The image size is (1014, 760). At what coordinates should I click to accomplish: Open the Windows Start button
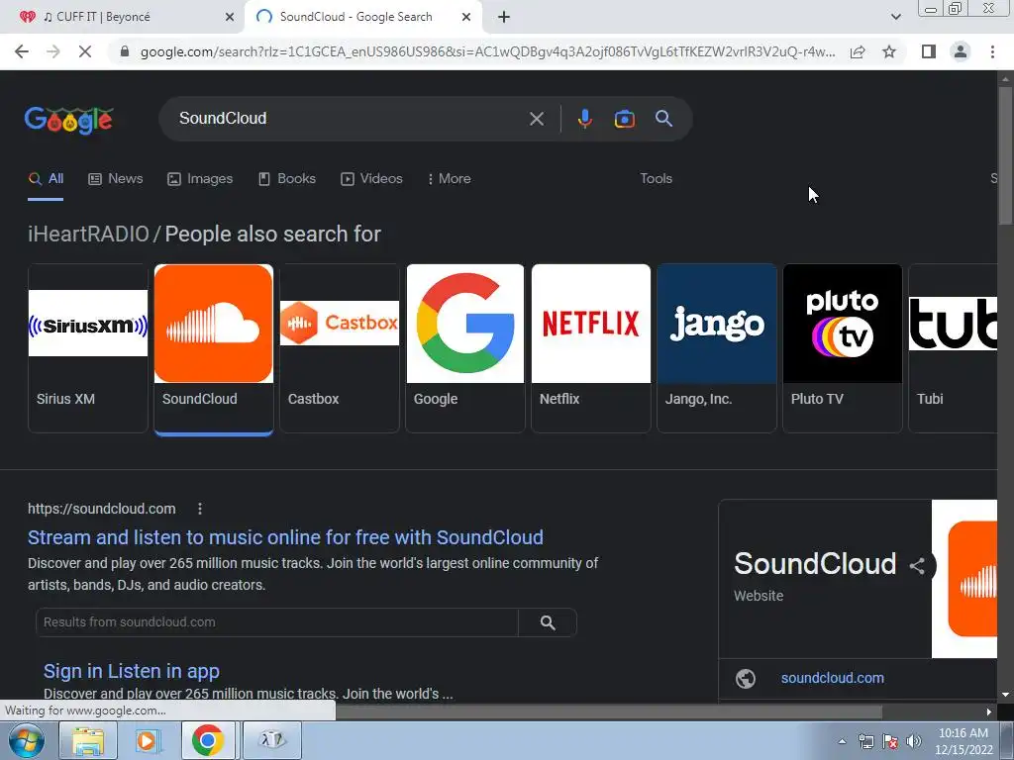point(25,740)
